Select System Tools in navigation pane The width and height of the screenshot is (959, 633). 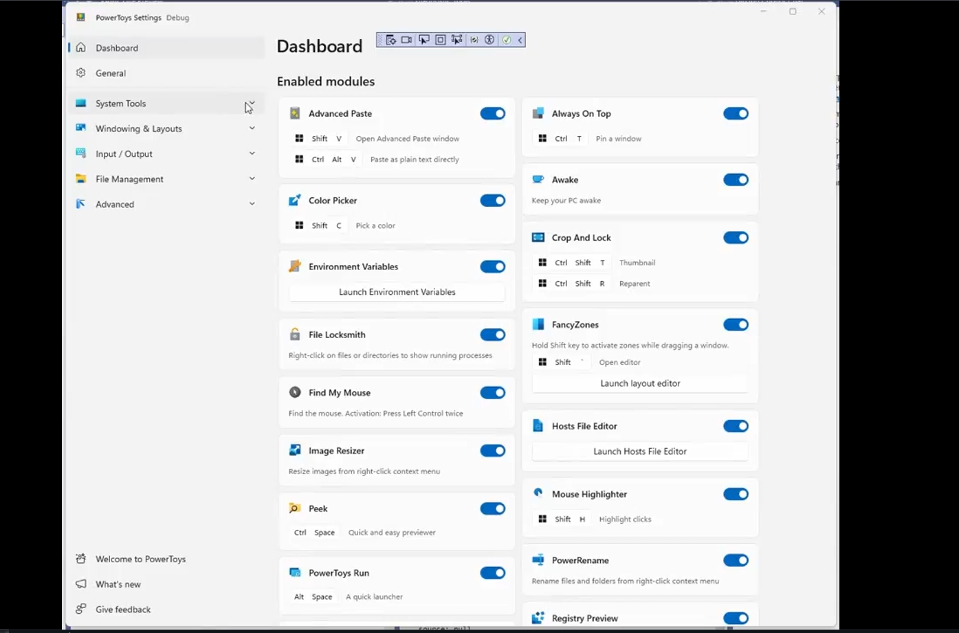pyautogui.click(x=166, y=103)
